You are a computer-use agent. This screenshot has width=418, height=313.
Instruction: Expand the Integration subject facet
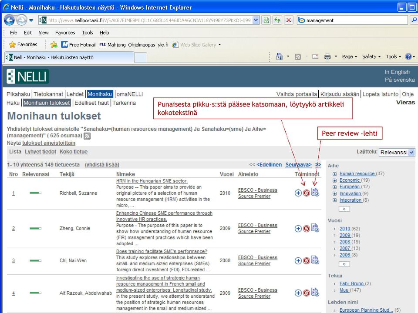tap(334, 200)
